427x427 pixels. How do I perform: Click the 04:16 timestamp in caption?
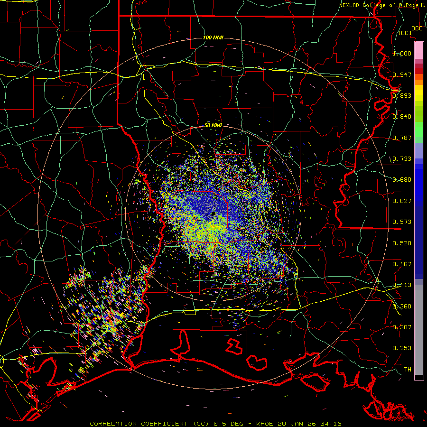pos(331,424)
